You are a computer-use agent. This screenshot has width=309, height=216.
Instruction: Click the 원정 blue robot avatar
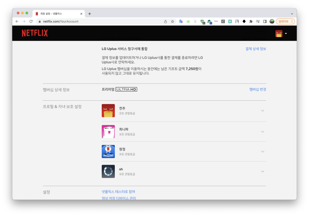coord(108,152)
